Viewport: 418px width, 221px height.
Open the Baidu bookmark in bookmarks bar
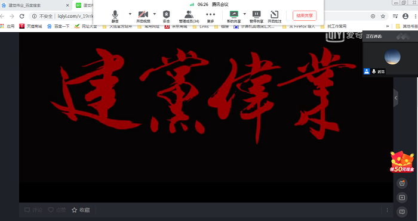(59, 26)
